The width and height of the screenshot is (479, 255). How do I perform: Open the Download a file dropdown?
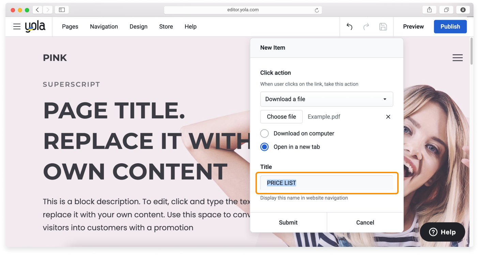tap(326, 99)
